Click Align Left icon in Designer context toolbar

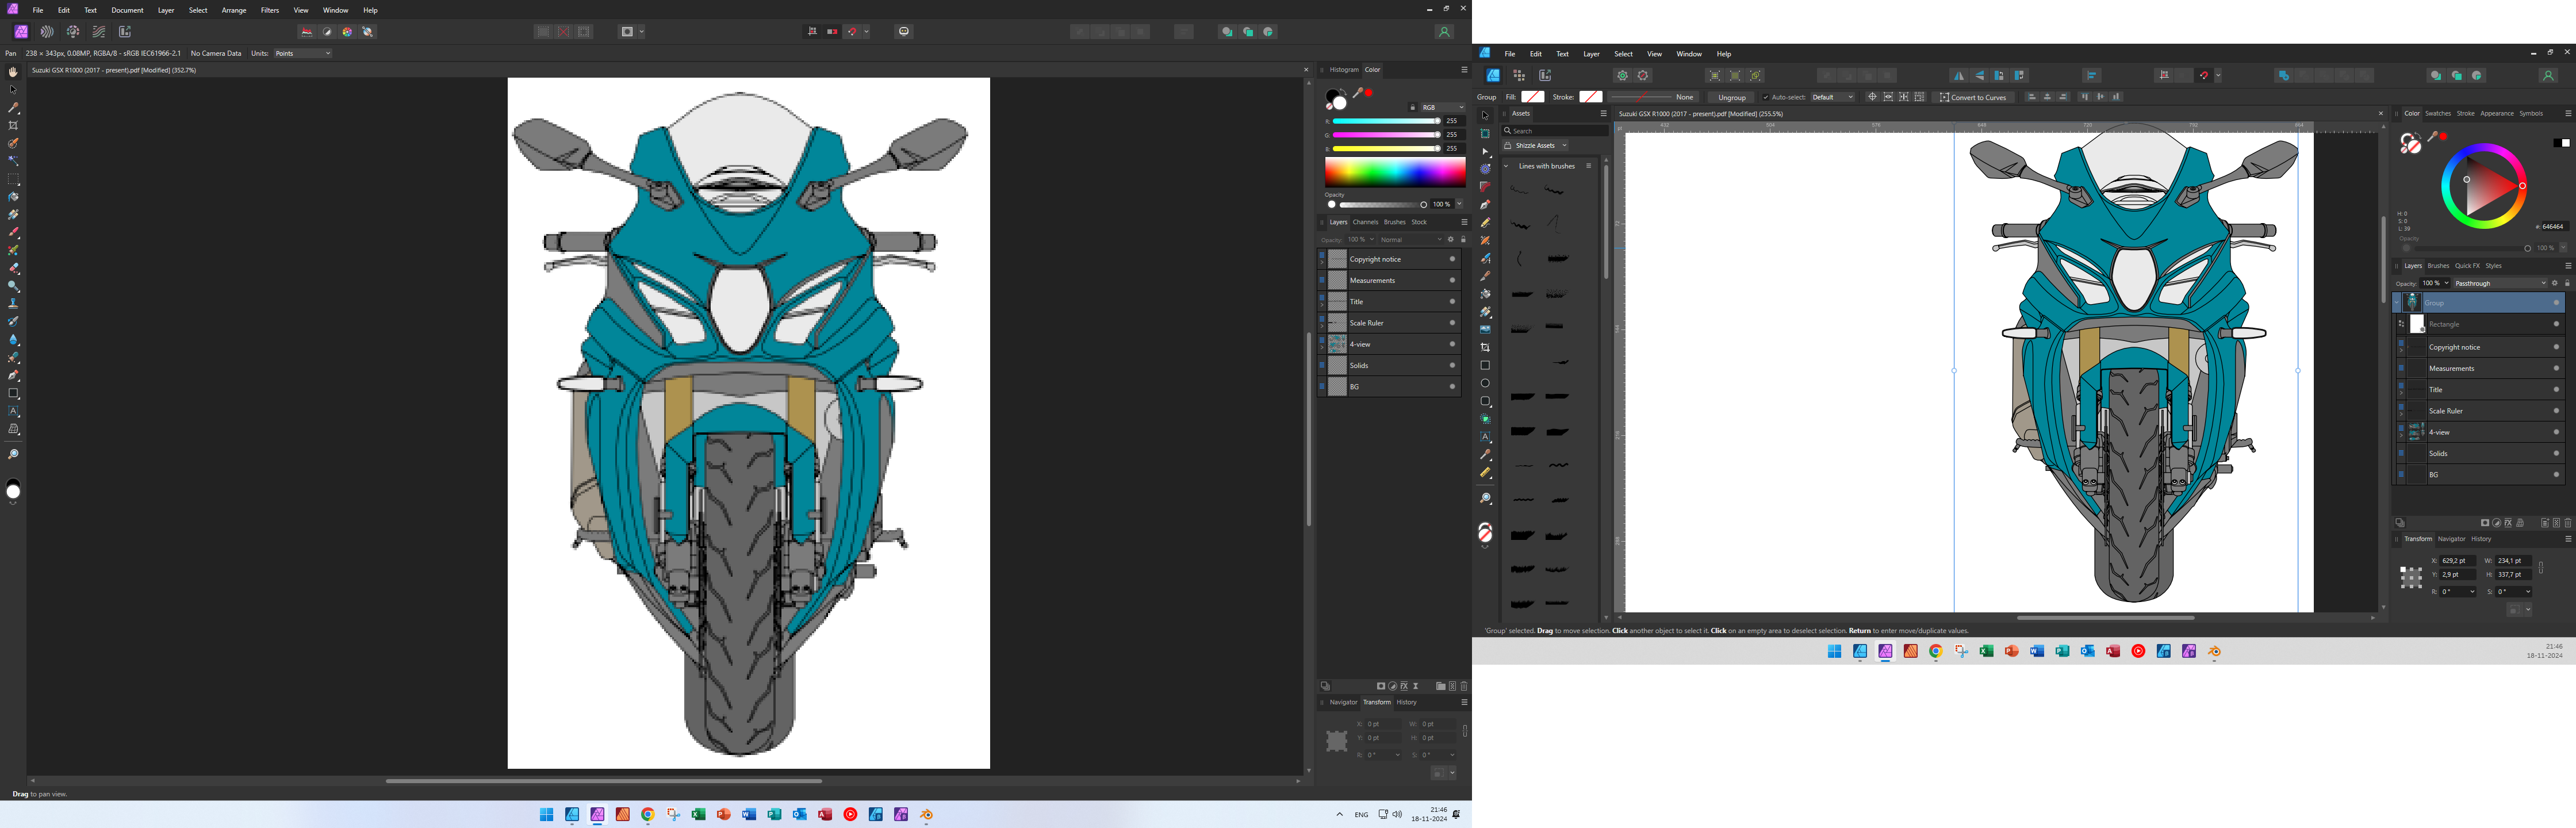pyautogui.click(x=2031, y=97)
